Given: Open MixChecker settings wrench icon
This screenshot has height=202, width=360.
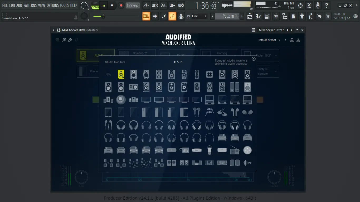Looking at the screenshot, I should (x=70, y=40).
